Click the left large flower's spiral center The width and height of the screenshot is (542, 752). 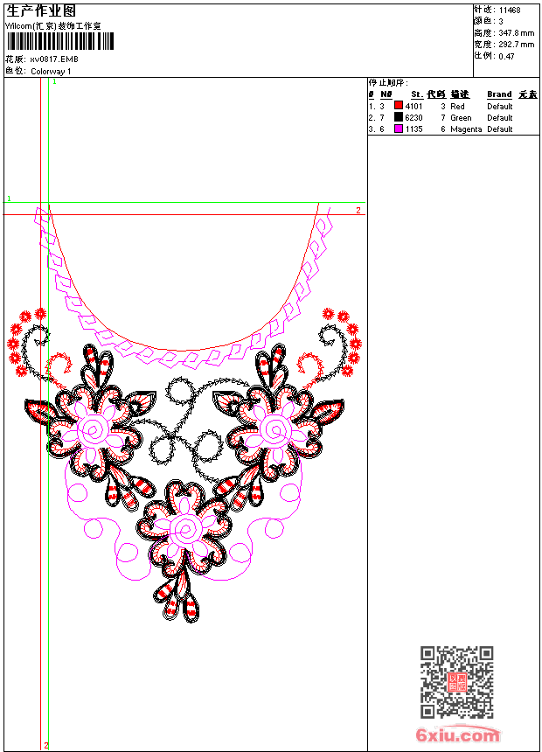93,428
